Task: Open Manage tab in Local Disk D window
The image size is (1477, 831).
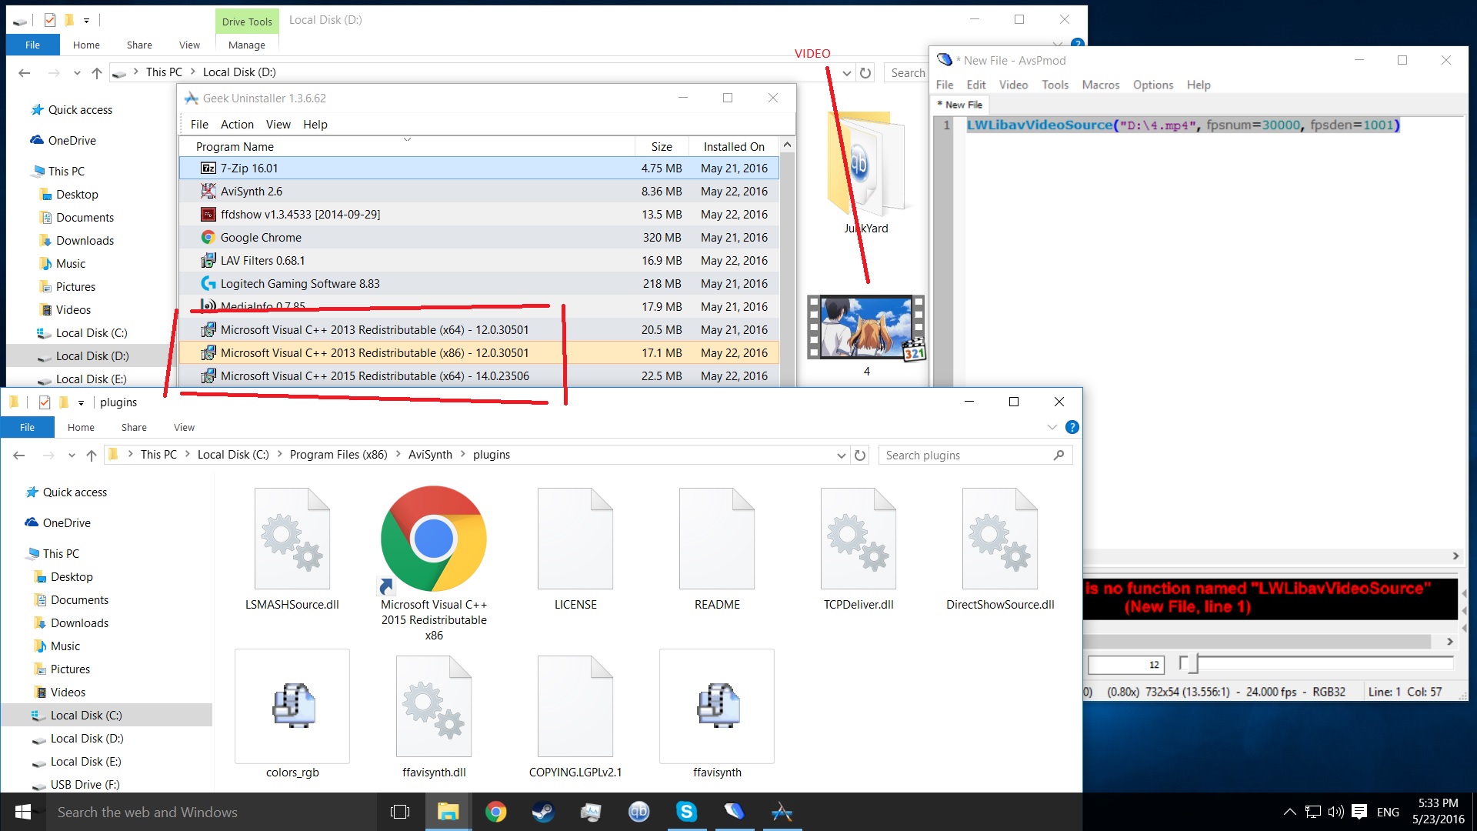Action: (x=247, y=45)
